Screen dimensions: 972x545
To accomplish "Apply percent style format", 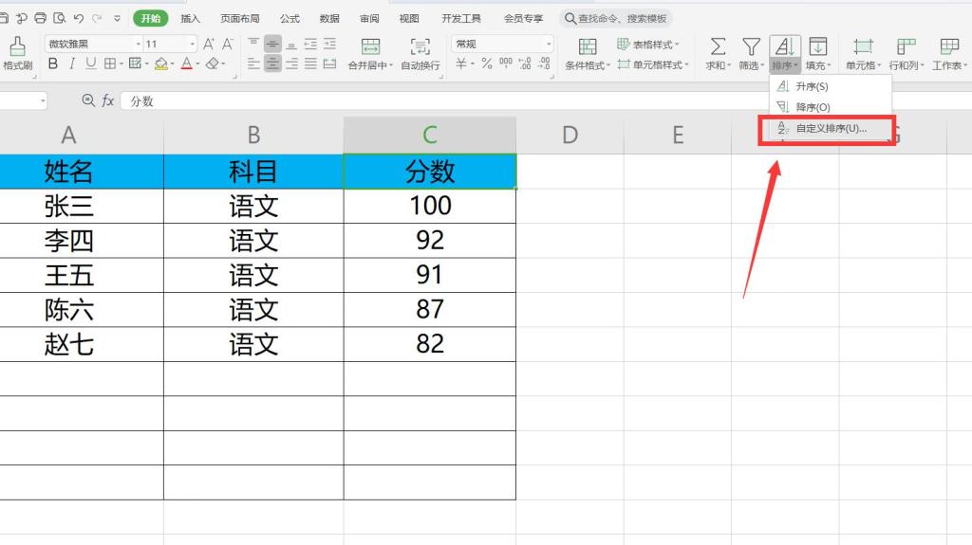I will [x=487, y=64].
